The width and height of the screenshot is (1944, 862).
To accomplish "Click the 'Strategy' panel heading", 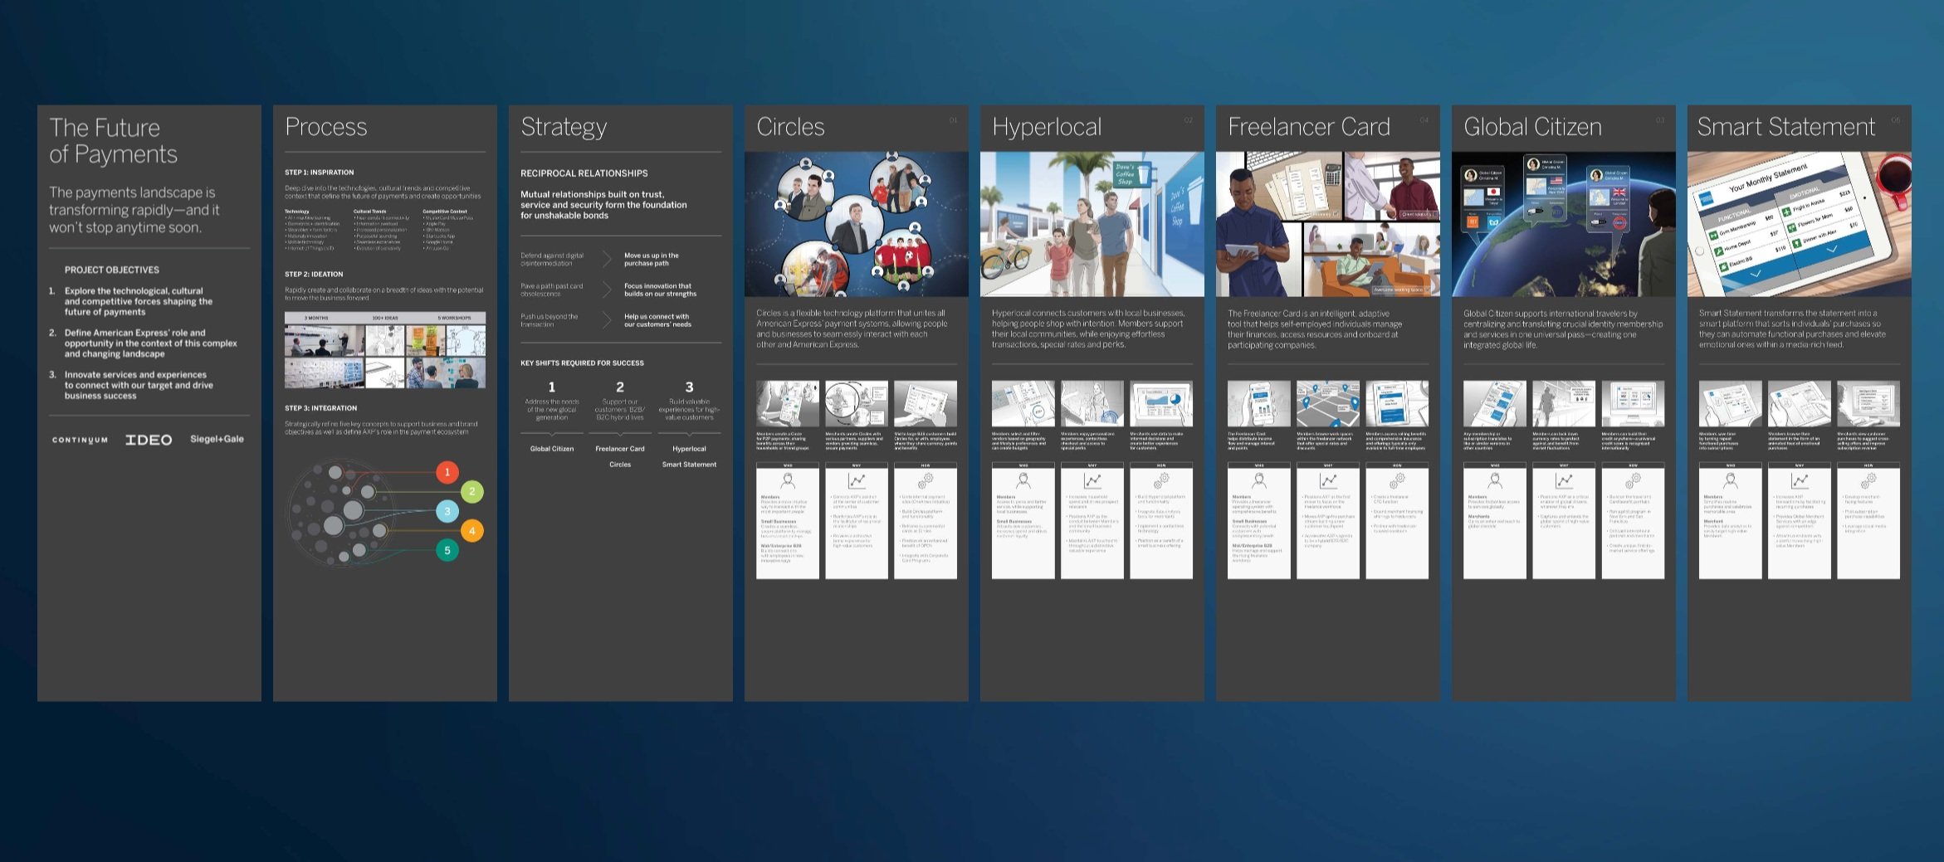I will point(564,128).
